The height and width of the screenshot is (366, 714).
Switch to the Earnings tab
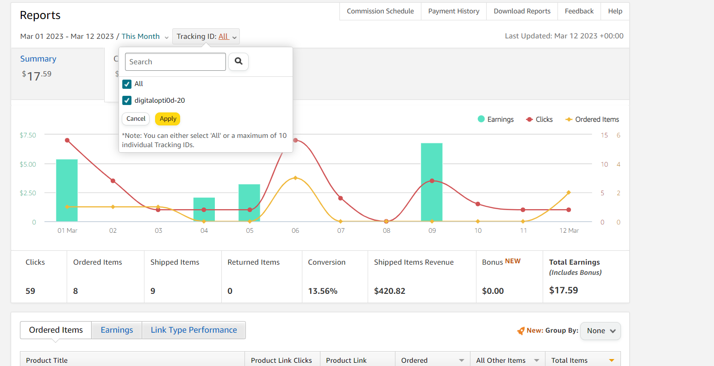pos(117,330)
